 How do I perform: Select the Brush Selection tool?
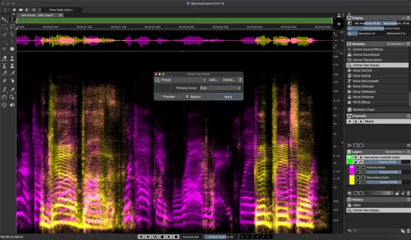click(4, 34)
